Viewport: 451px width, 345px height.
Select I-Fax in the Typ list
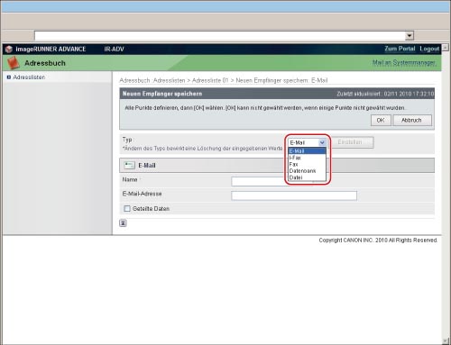307,158
